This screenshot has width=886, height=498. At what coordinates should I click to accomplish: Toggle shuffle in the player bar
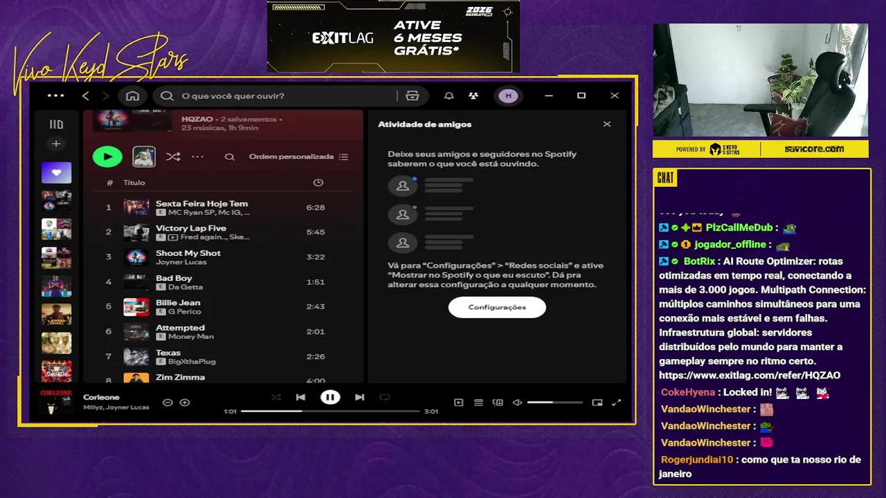pyautogui.click(x=276, y=397)
